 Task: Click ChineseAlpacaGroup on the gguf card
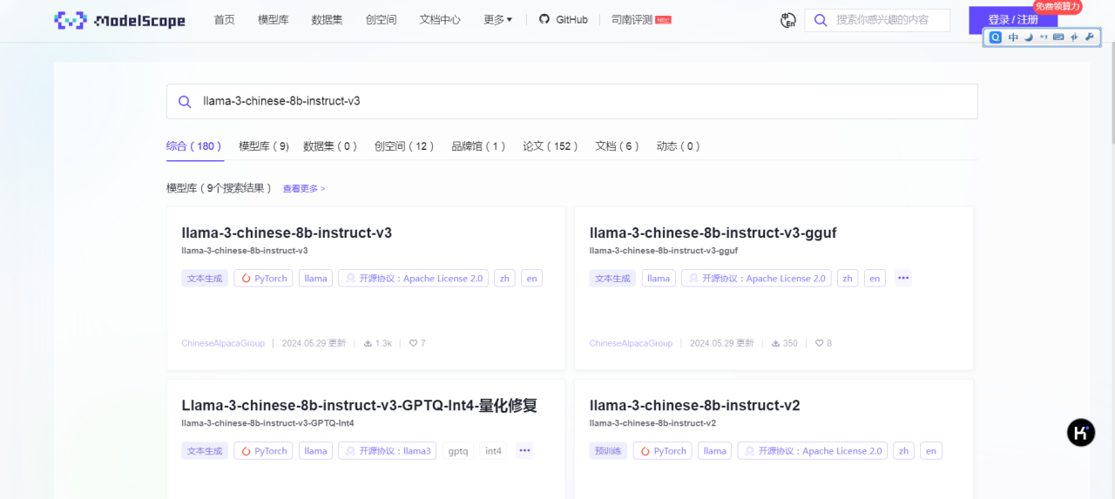632,343
